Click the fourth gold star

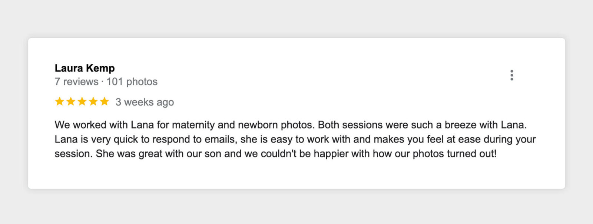(92, 101)
